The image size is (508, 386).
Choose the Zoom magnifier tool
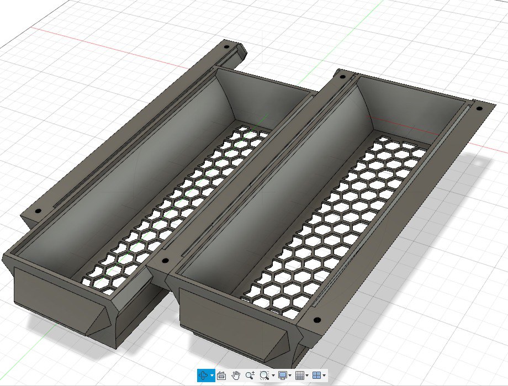pos(250,376)
